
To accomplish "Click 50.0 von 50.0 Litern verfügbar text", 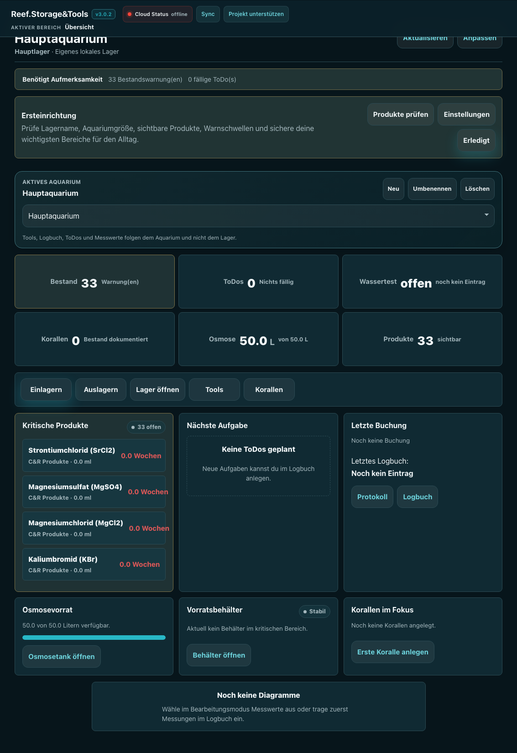I will [66, 625].
